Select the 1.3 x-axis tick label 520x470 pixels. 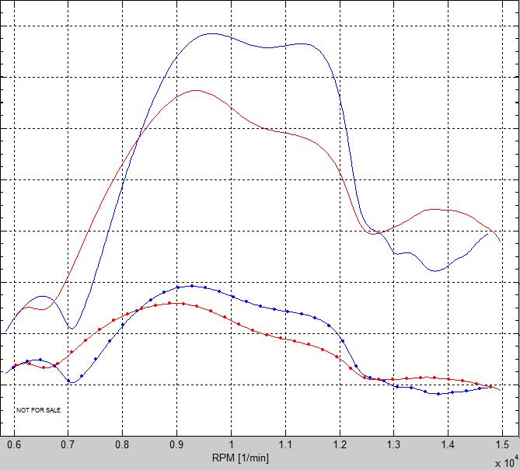click(394, 445)
